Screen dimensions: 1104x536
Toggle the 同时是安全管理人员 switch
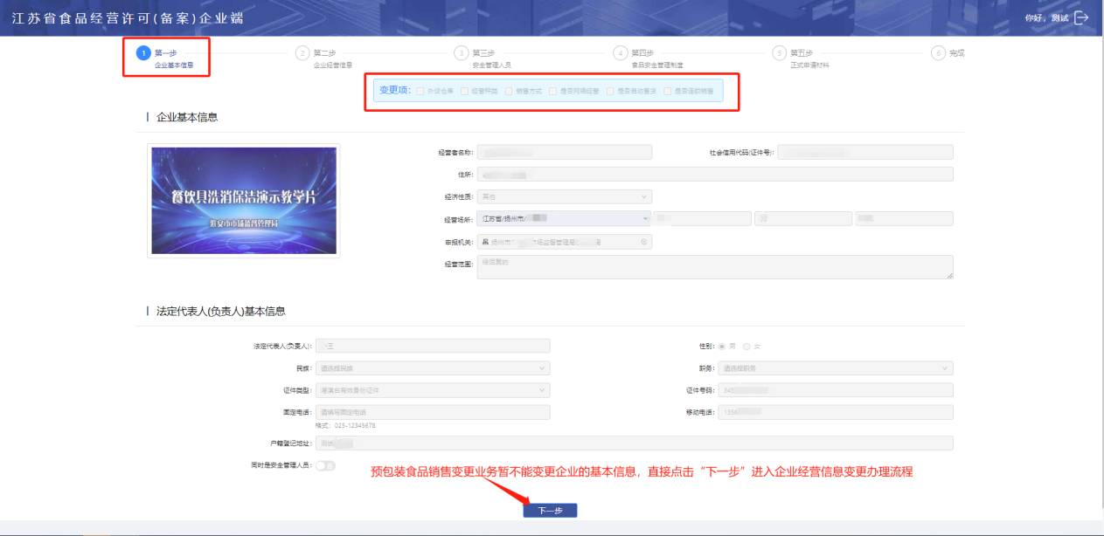tap(325, 466)
